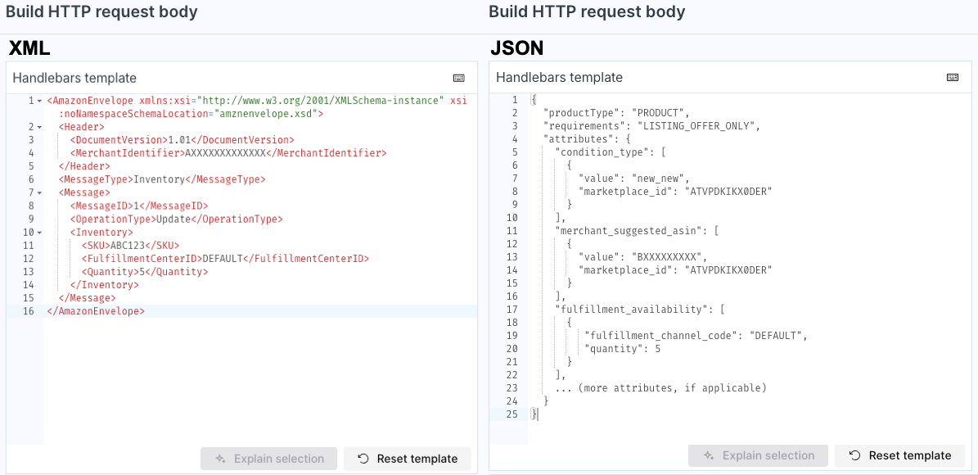Click the Quantity line in the XML template

pyautogui.click(x=144, y=272)
